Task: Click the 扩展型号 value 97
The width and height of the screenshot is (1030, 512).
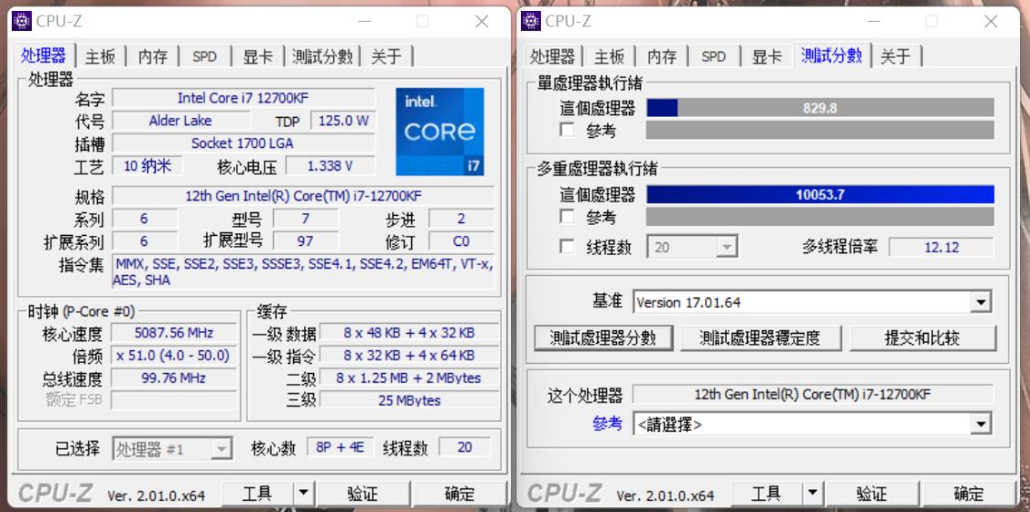Action: 306,240
